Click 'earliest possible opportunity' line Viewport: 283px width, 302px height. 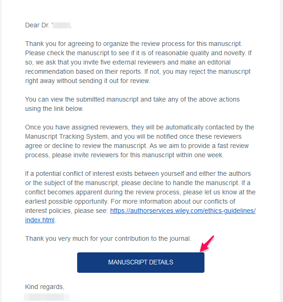point(130,201)
